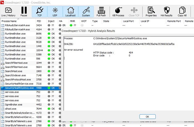The image size is (194, 127).
Task: Select SecurityHealthService.exe row
Action: 31,84
